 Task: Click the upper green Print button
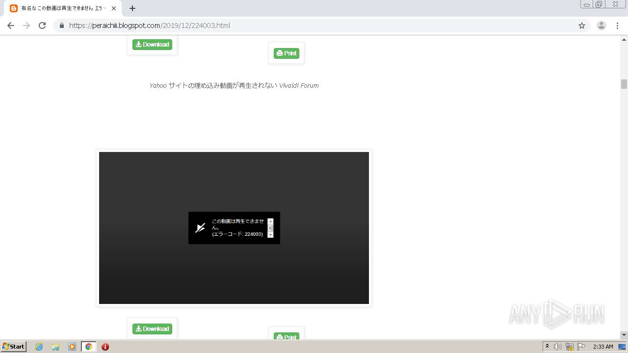[x=287, y=53]
